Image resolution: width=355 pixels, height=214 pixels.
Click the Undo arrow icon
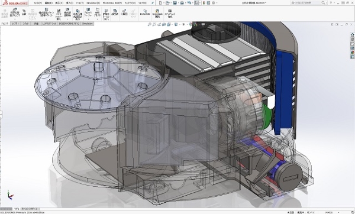(x=189, y=3)
